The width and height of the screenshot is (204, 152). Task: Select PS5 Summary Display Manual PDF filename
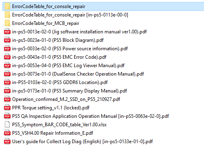(x=69, y=91)
